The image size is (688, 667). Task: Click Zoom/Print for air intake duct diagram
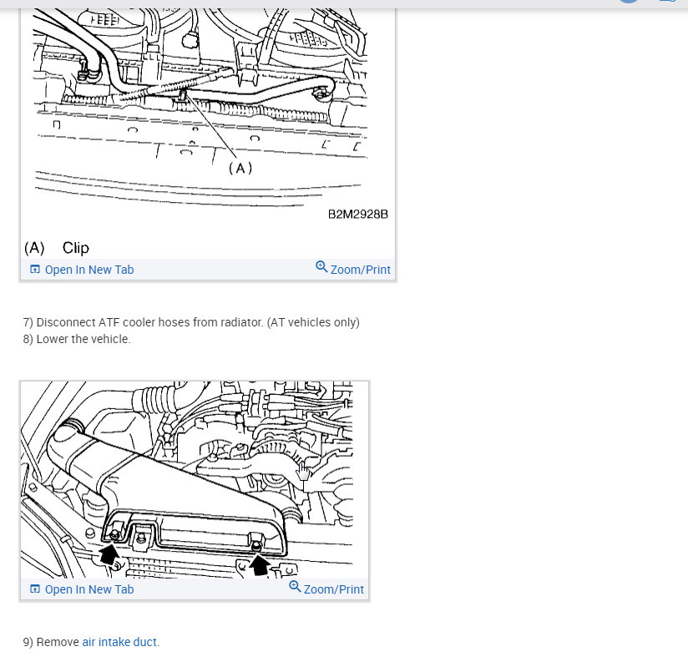pyautogui.click(x=326, y=588)
